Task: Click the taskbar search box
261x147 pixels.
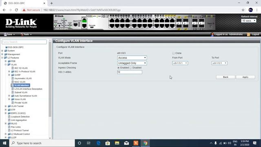Action: [42, 143]
